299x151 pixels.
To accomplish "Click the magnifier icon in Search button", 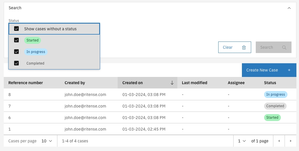I will pos(284,48).
